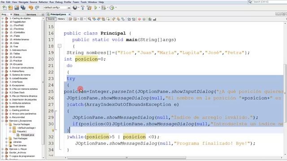
Task: Click the Toggle Highlight Search icon
Action: click(x=104, y=19)
